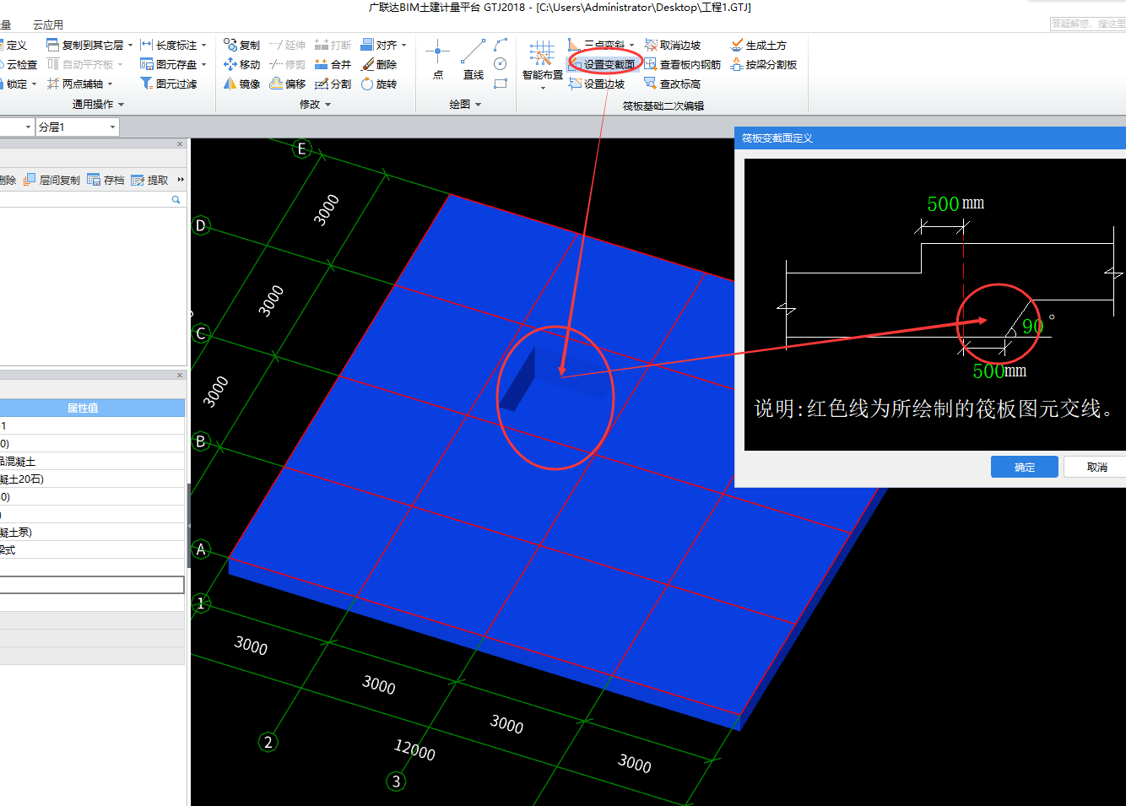Select the rectangle drawing tool

click(x=501, y=84)
